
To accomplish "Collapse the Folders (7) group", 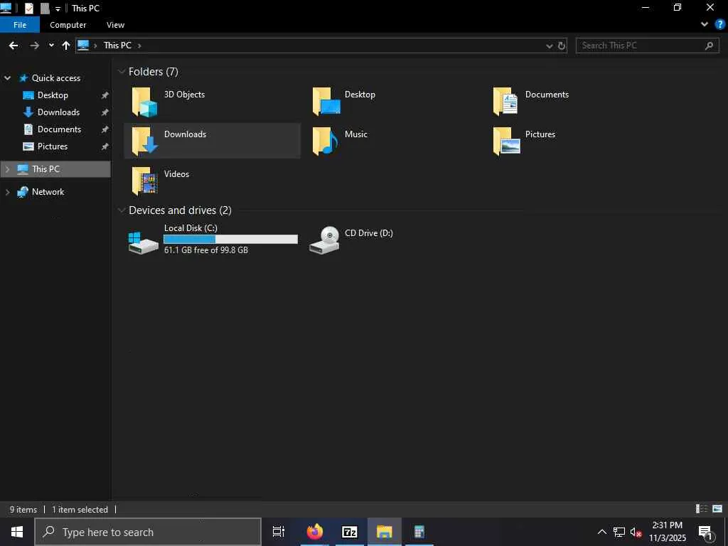I will point(122,72).
